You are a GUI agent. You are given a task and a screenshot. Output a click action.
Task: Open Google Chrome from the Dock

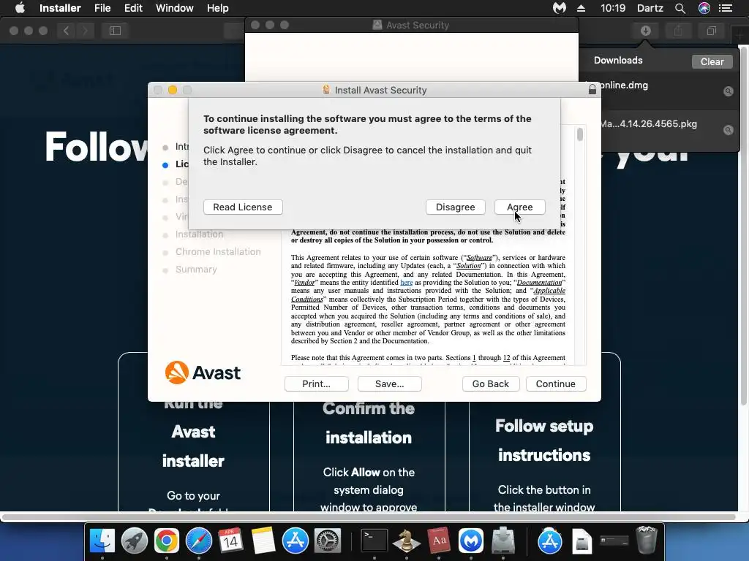click(166, 541)
